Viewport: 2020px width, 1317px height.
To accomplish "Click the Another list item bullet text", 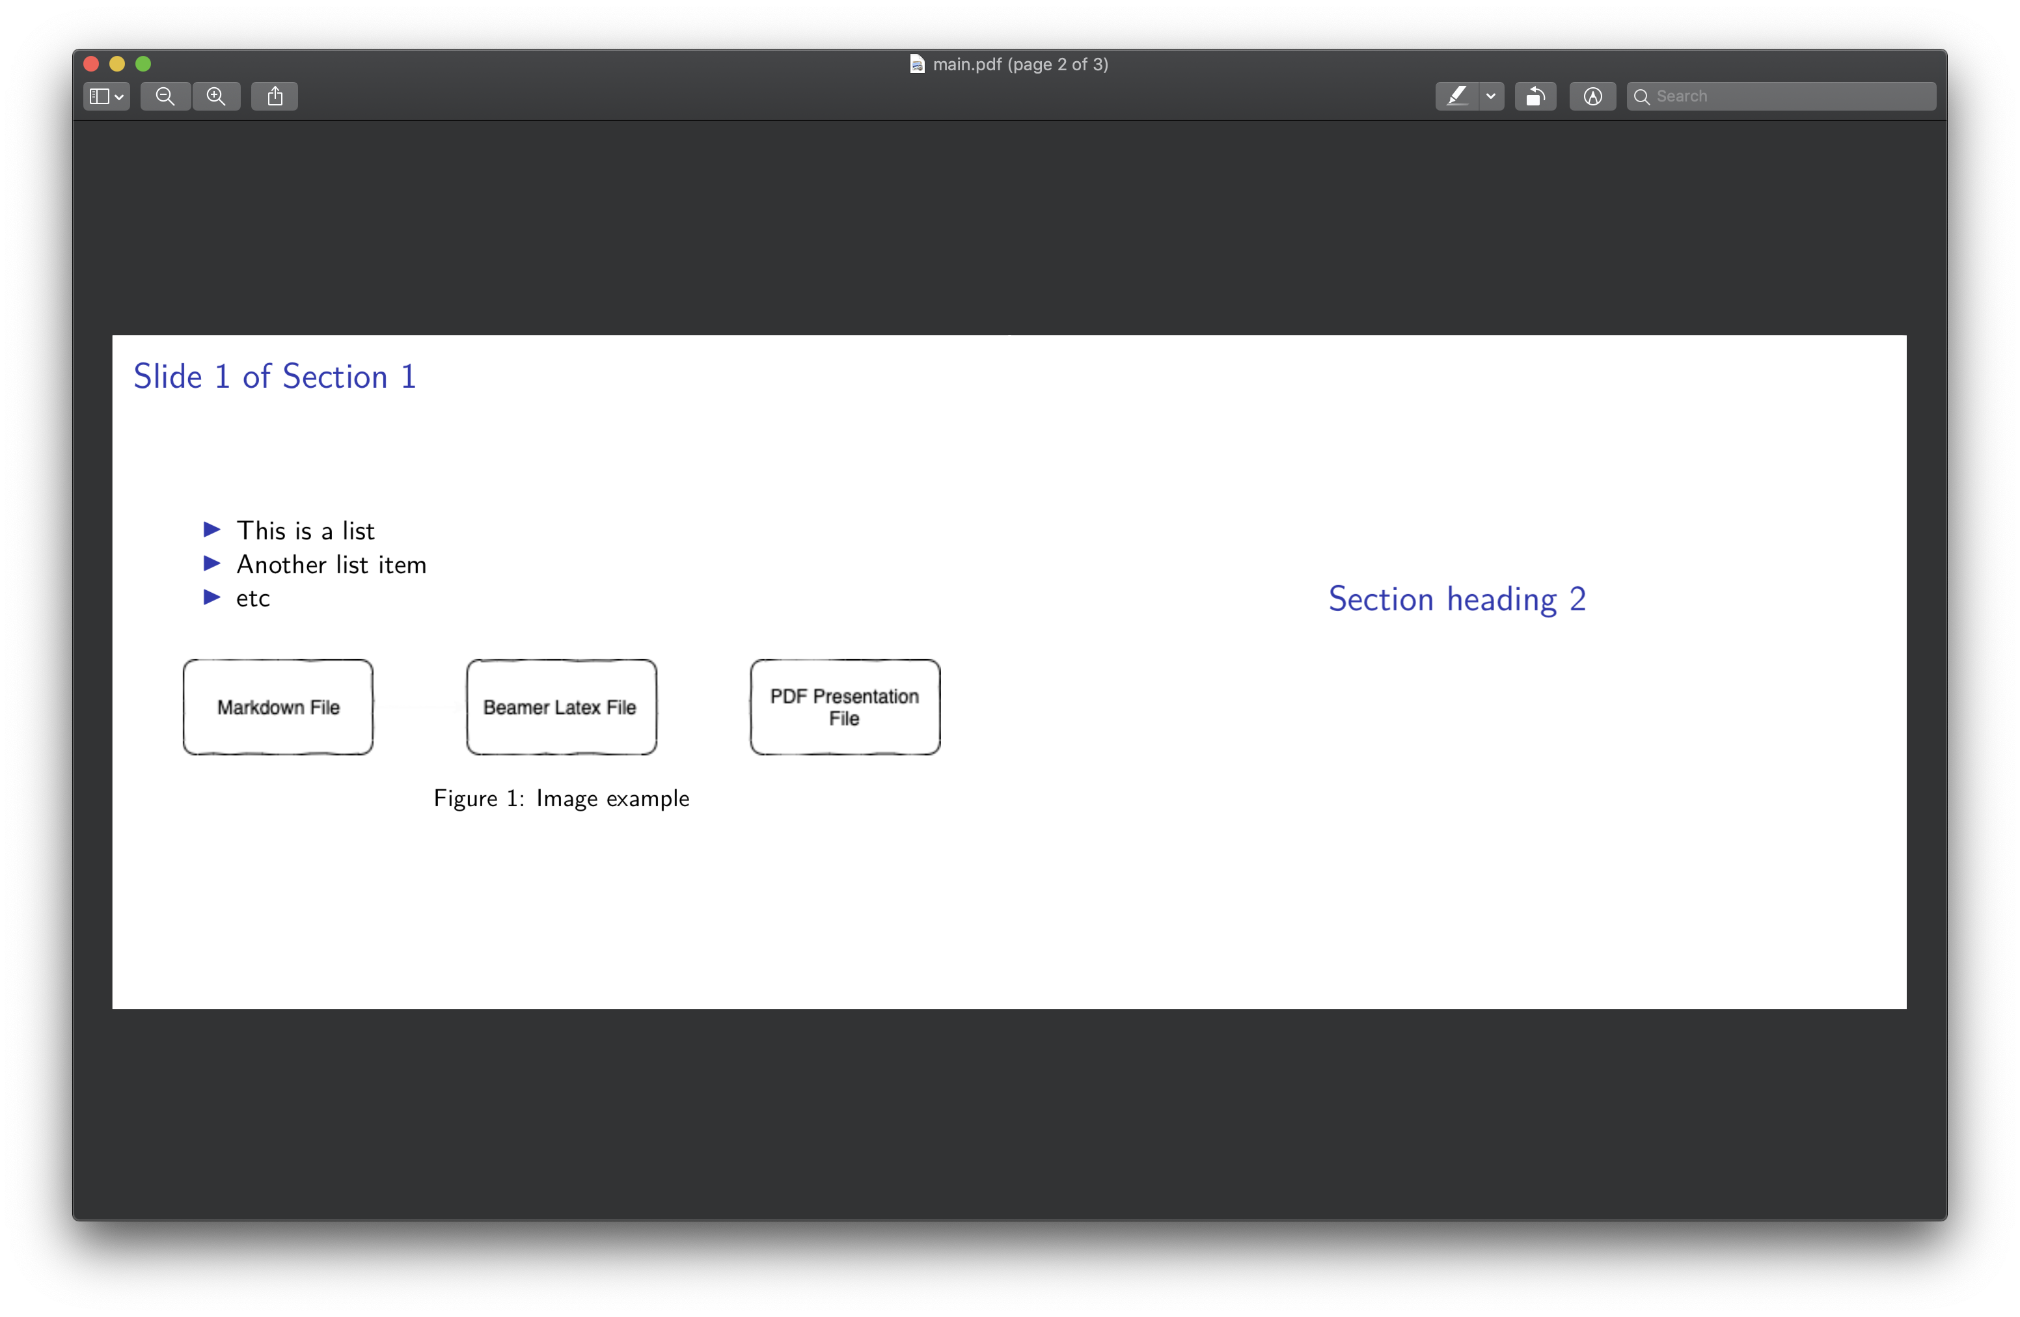I will (x=331, y=564).
